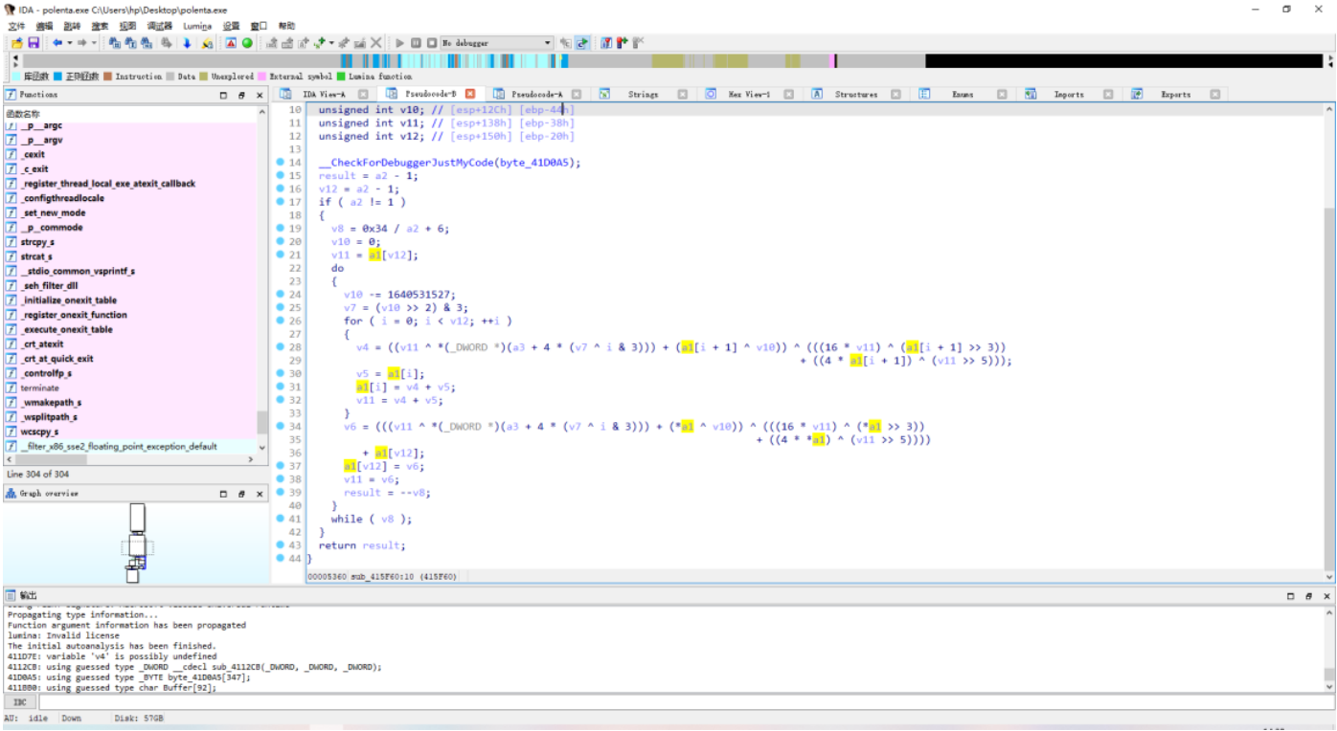Screen dimensions: 1337x731
Task: Click Functions list scroll-up arrow
Action: 262,112
